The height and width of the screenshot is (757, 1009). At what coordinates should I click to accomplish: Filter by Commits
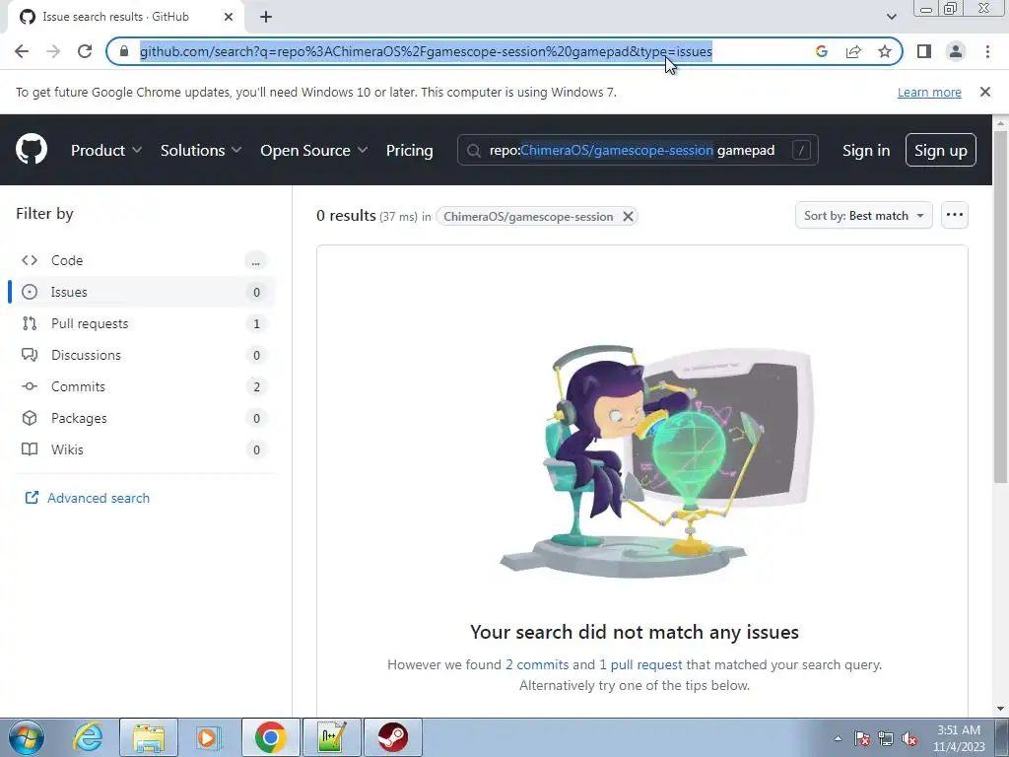[142, 386]
